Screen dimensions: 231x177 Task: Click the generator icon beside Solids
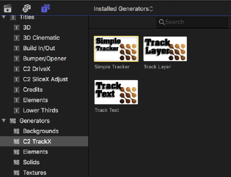click(x=16, y=162)
